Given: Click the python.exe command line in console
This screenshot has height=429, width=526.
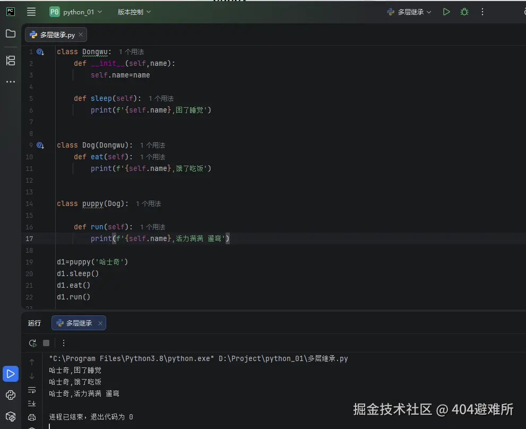Looking at the screenshot, I should coord(199,358).
